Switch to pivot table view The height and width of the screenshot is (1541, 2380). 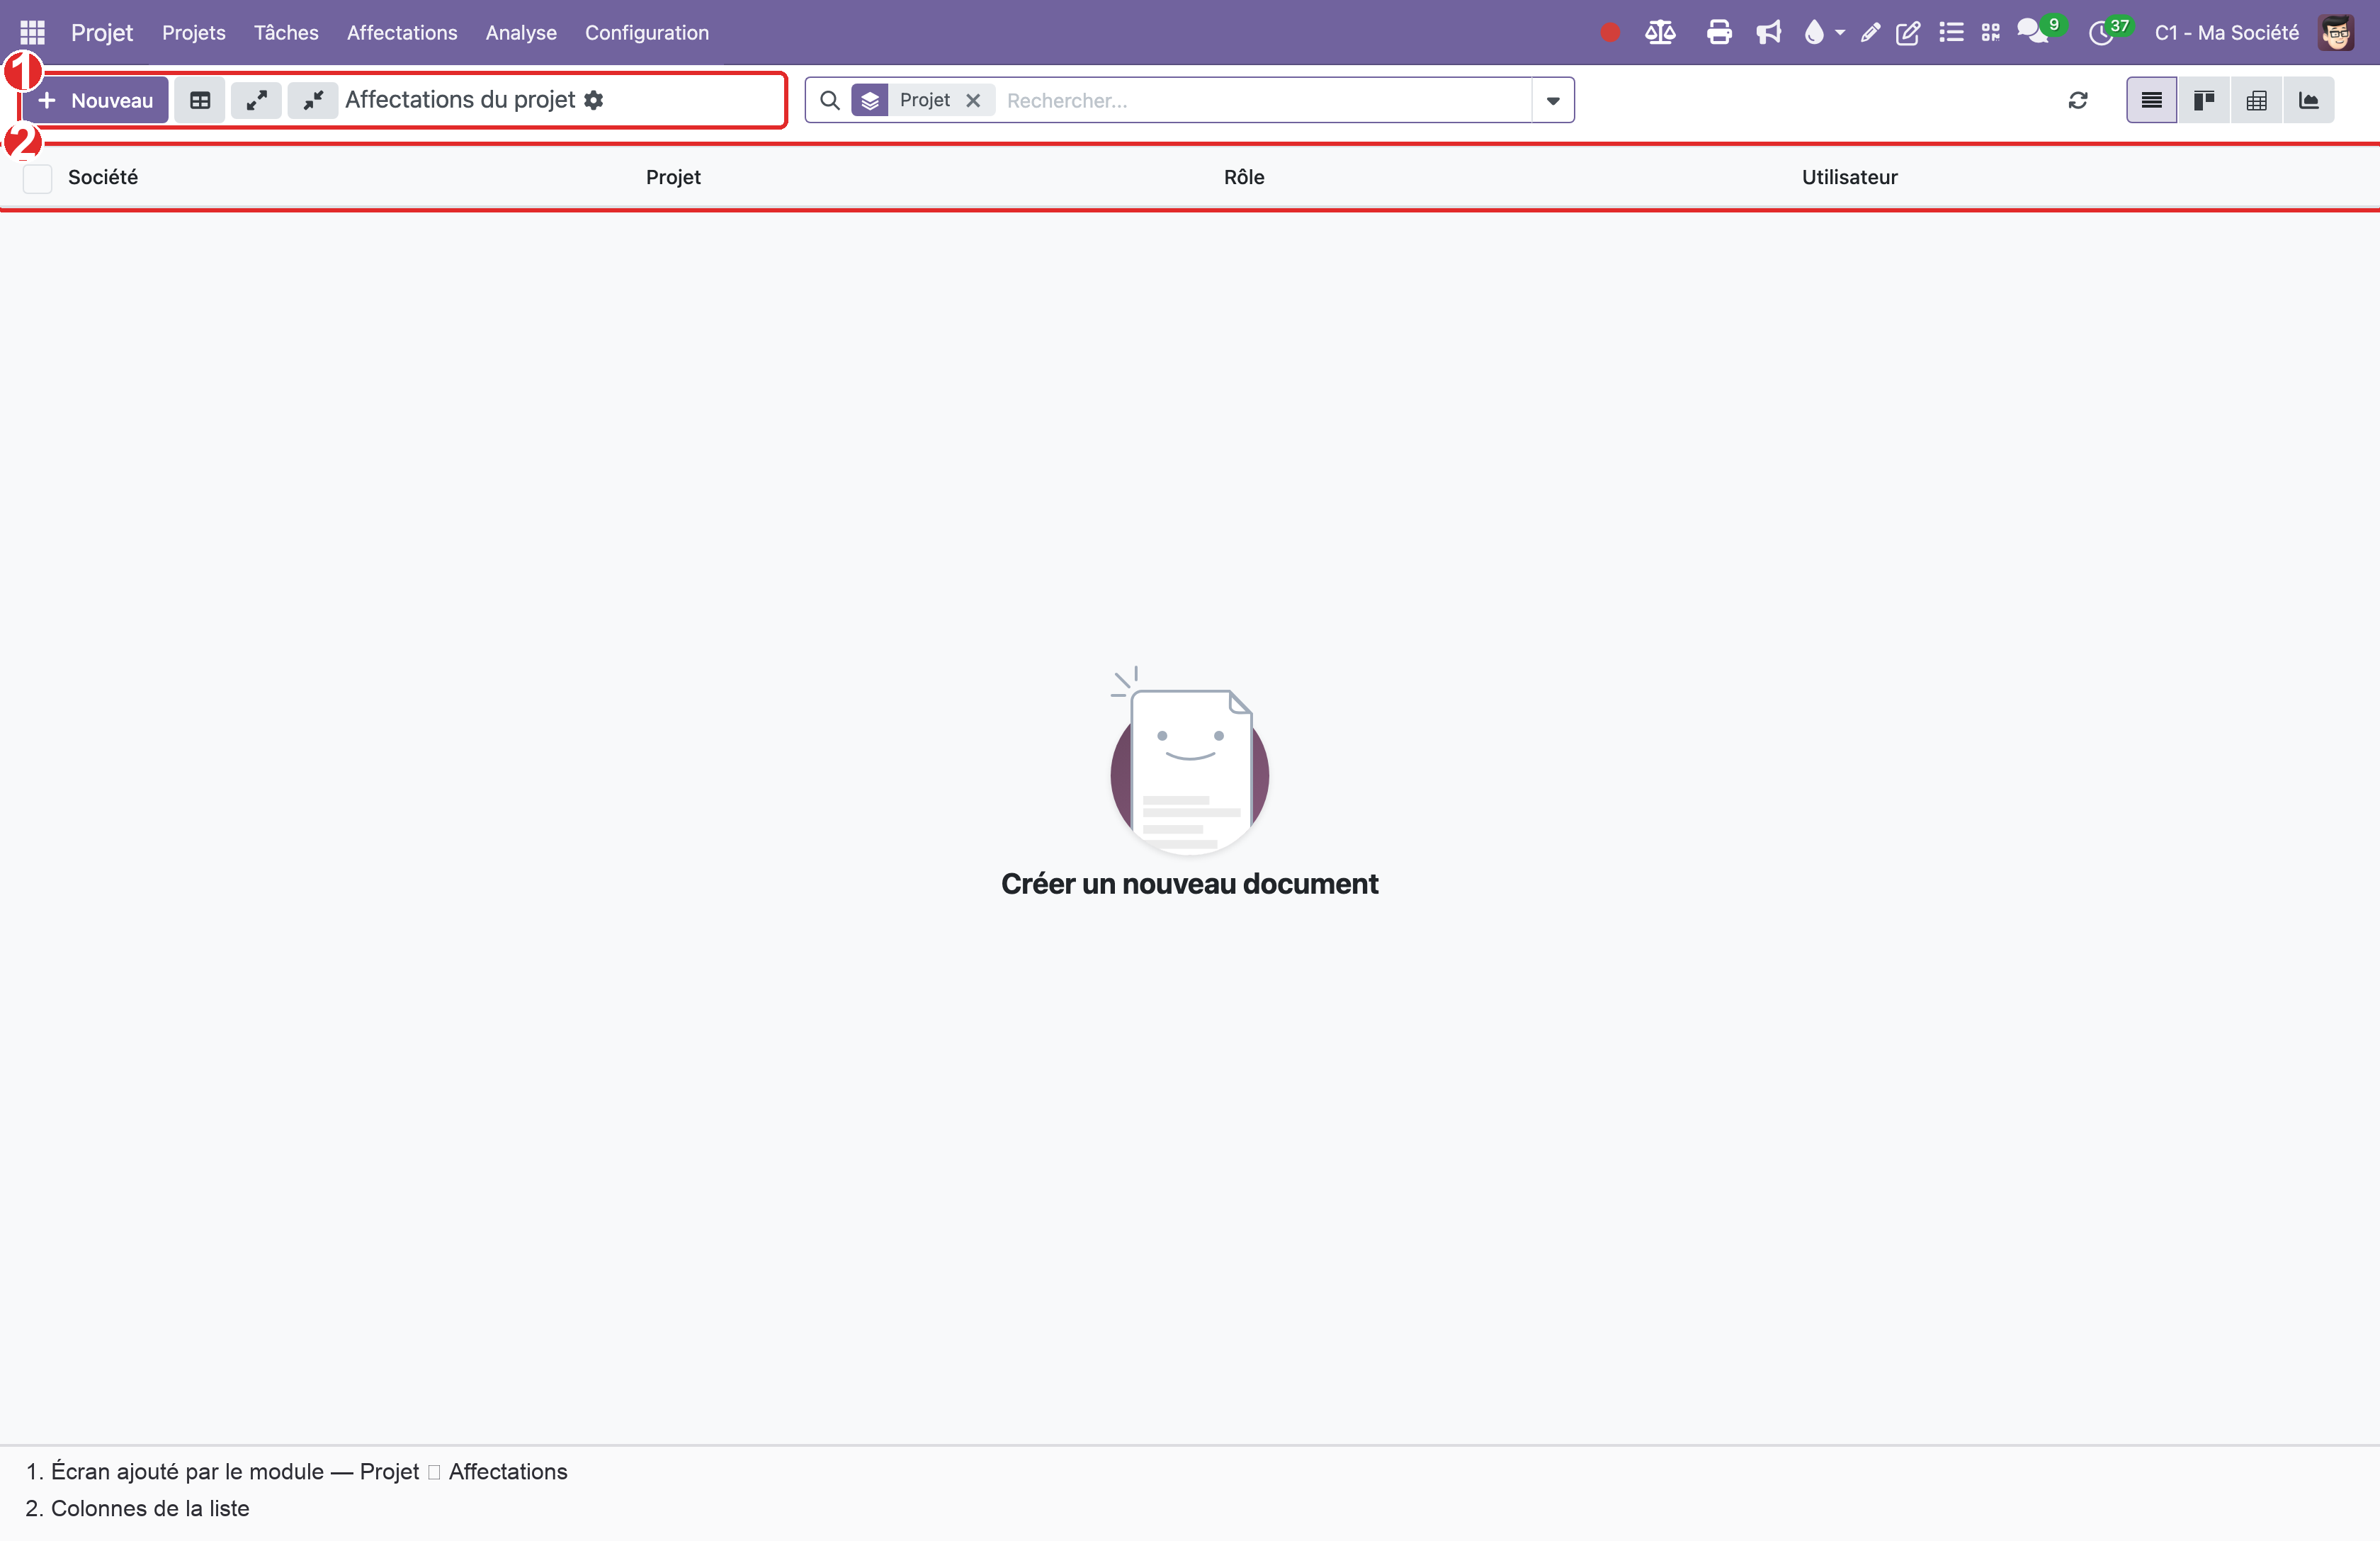2257,100
